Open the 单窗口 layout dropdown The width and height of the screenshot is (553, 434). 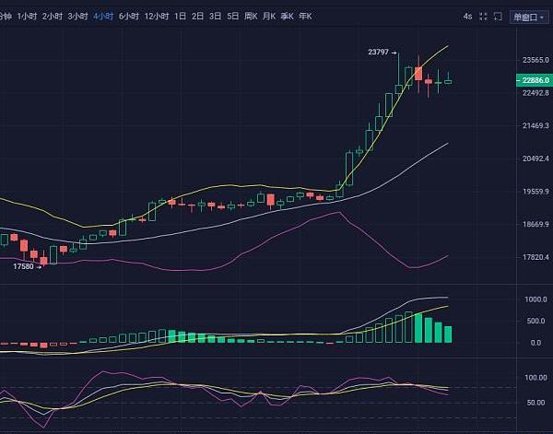coord(529,17)
